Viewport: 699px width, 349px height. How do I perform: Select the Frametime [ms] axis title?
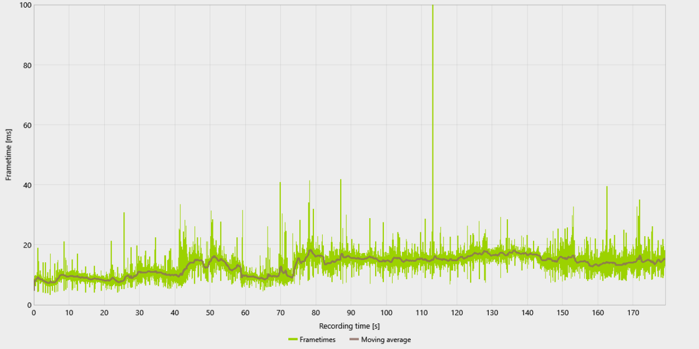(x=9, y=155)
